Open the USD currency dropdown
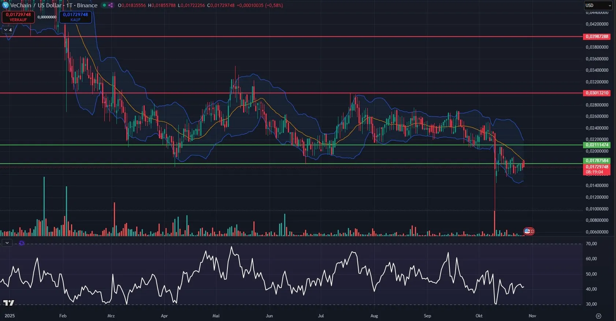Viewport: 616px width, 321px height. [x=598, y=5]
